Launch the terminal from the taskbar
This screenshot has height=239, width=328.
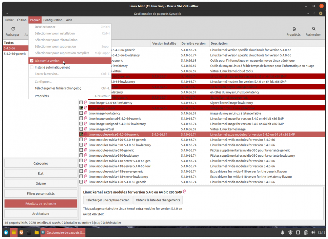click(x=29, y=232)
